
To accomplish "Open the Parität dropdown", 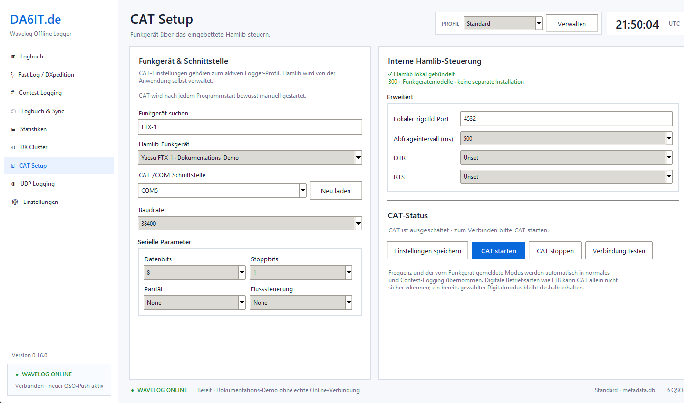I will [195, 303].
